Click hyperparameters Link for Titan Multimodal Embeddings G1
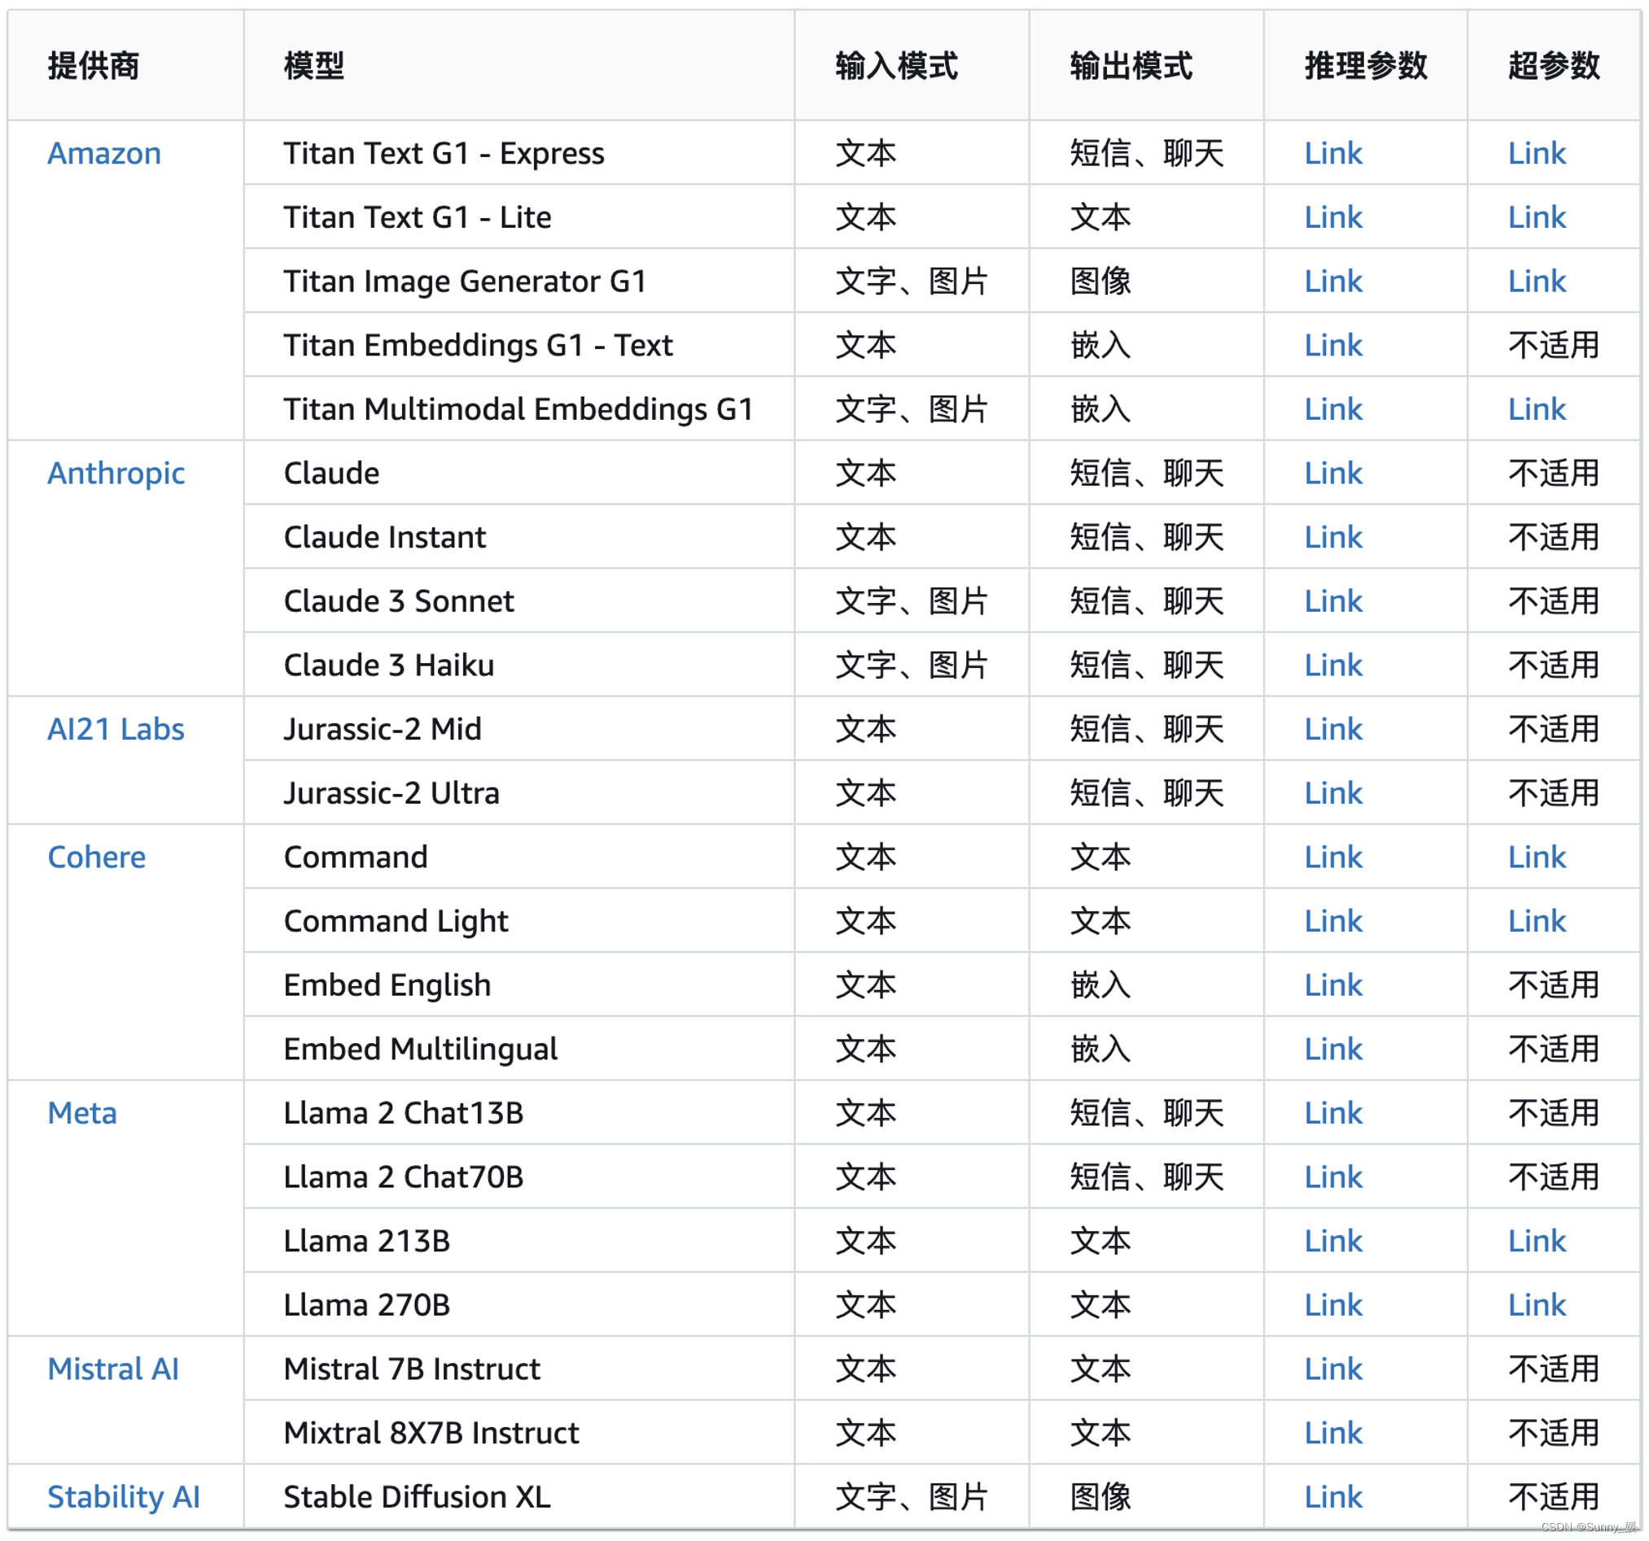The height and width of the screenshot is (1541, 1649). (x=1537, y=409)
